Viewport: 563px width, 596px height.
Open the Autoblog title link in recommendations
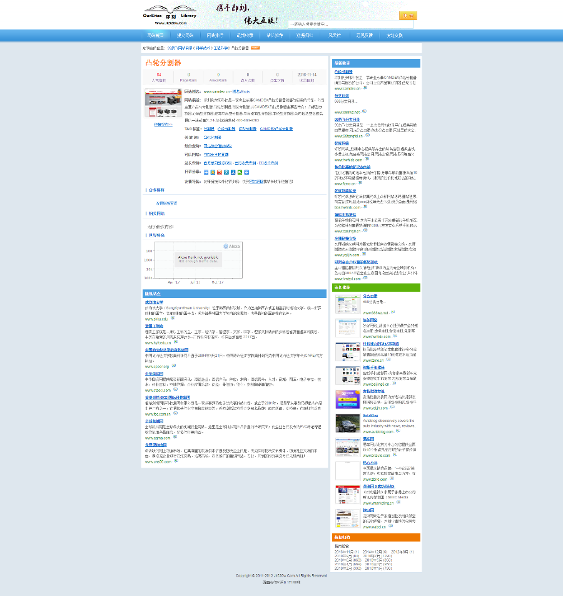[x=370, y=415]
